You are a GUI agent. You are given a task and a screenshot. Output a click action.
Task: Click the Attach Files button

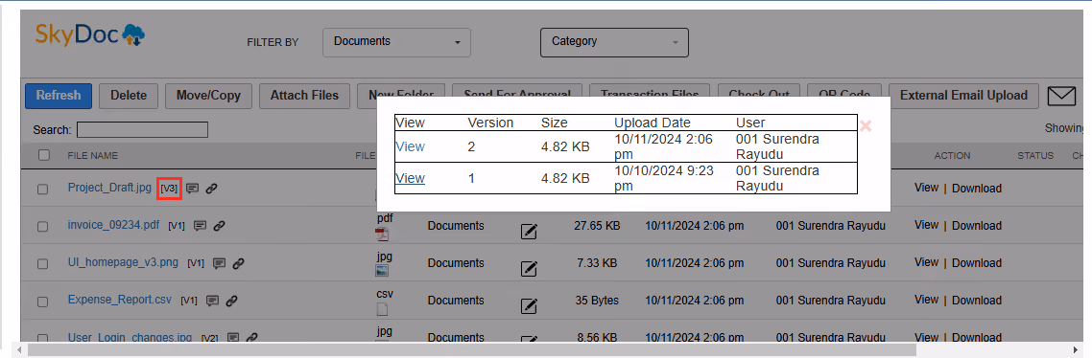pos(304,96)
